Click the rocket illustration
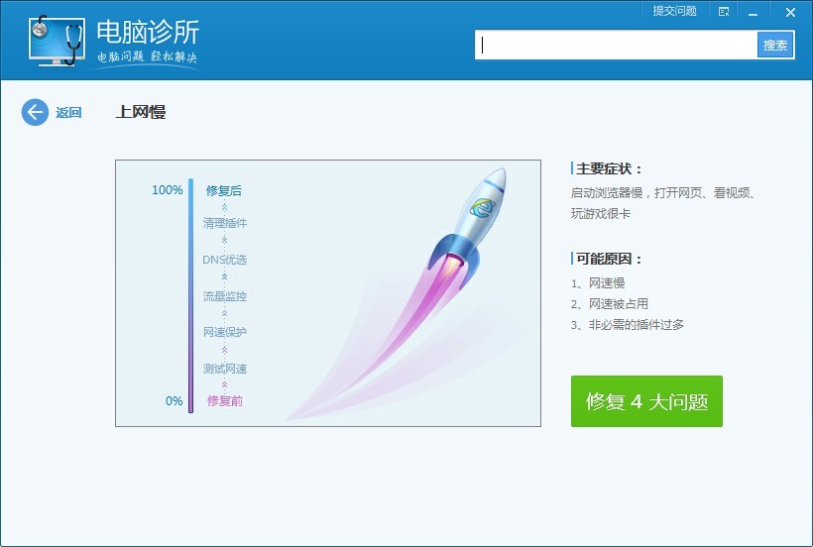Viewport: 813px width, 547px height. (x=467, y=228)
